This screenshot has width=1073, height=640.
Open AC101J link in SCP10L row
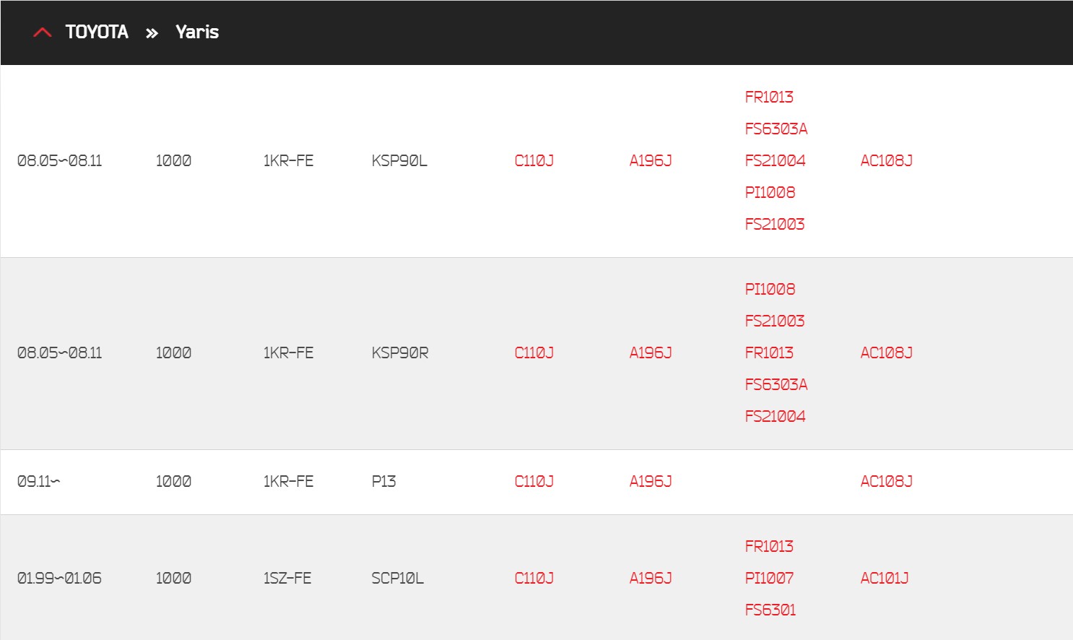[x=885, y=578]
